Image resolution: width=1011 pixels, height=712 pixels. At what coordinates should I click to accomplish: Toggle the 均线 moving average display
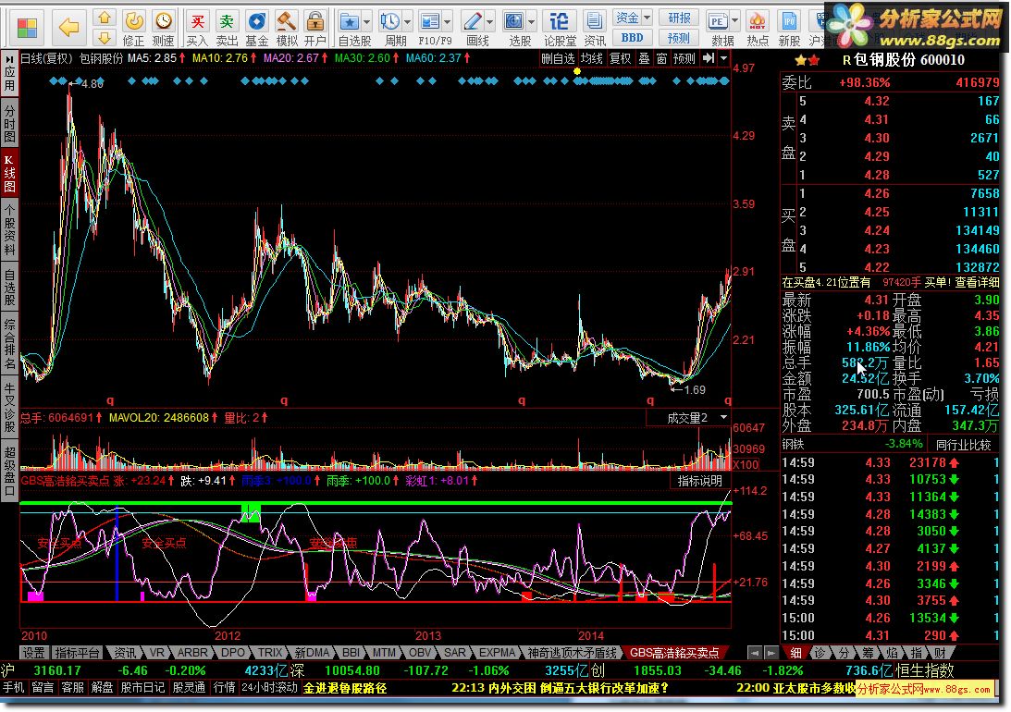[x=592, y=58]
